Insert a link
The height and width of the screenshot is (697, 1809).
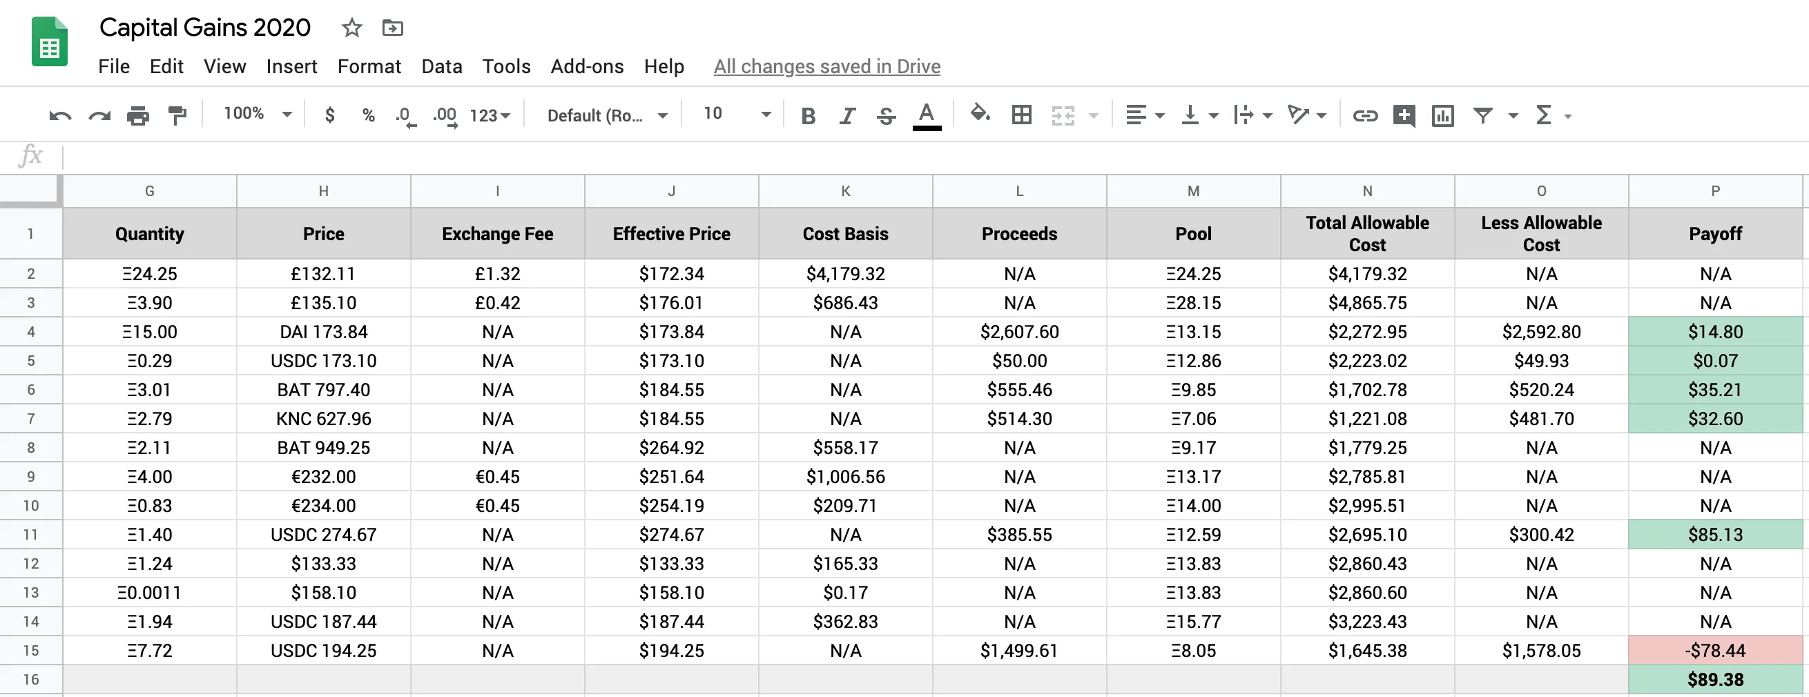(1364, 115)
